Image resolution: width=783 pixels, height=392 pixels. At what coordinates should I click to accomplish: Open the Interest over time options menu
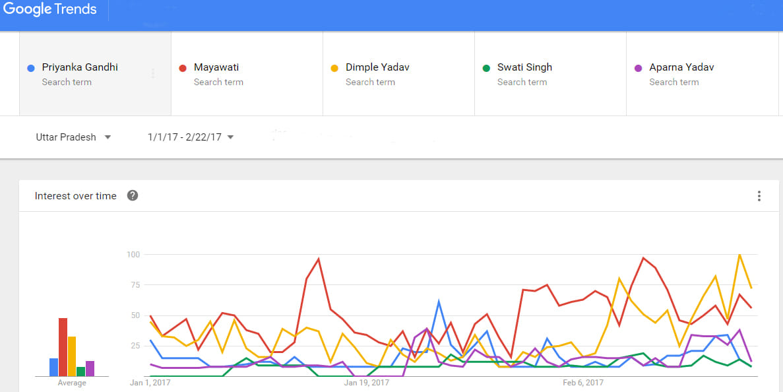click(x=759, y=196)
